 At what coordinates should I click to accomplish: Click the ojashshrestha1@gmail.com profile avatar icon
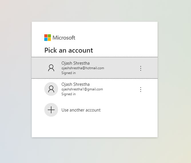(51, 89)
